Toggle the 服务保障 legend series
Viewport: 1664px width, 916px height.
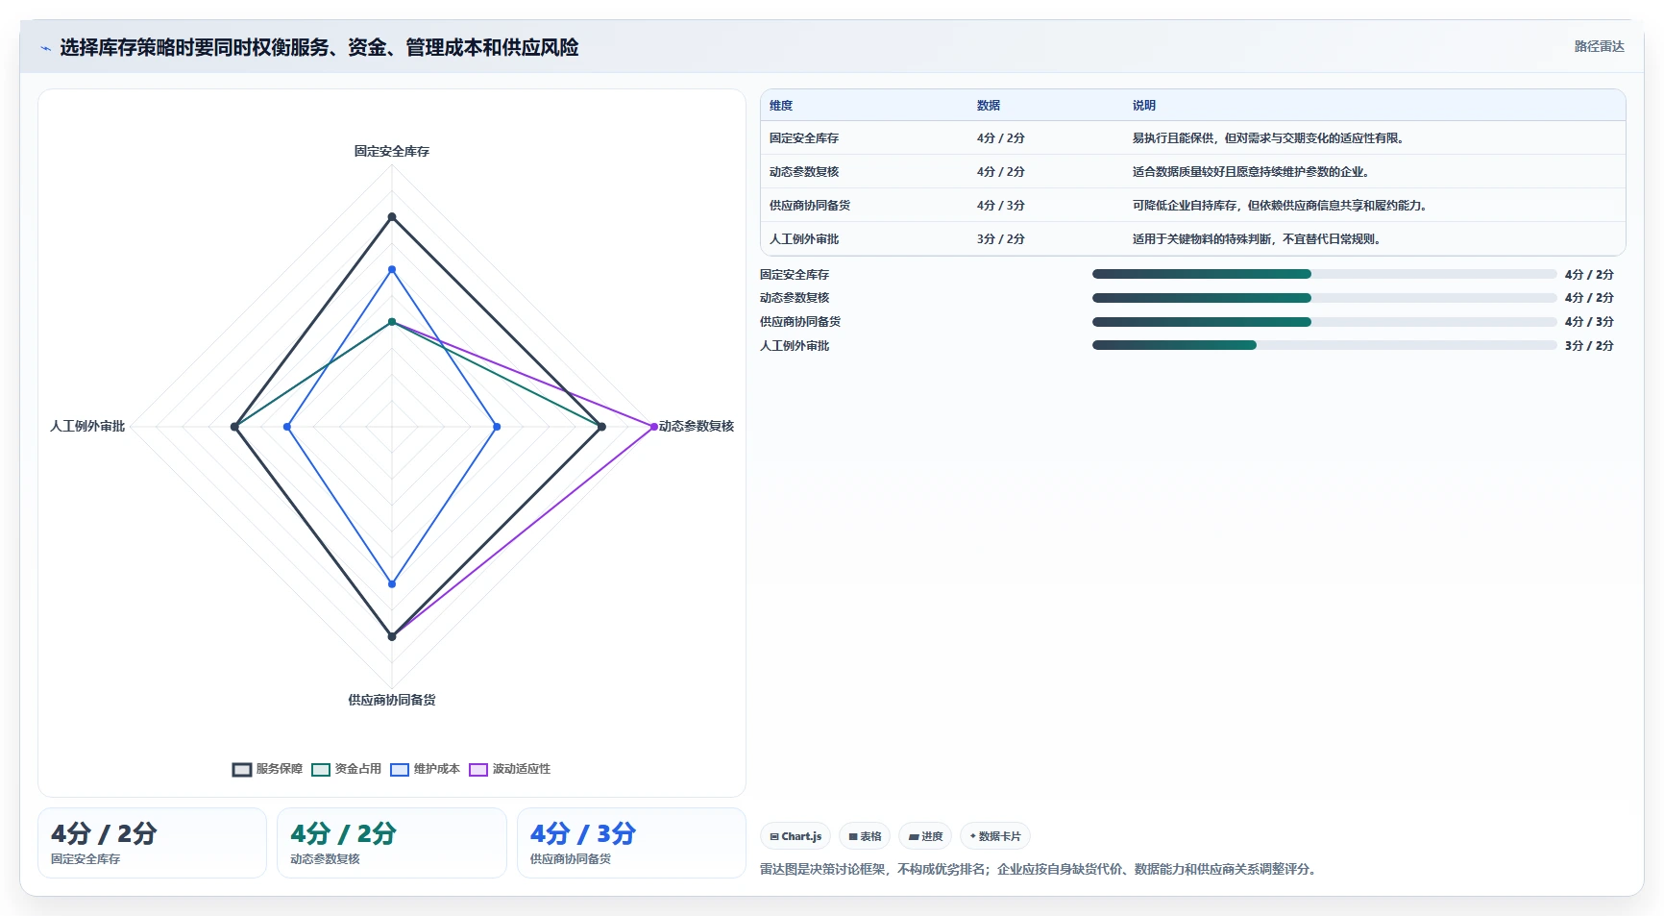point(267,769)
